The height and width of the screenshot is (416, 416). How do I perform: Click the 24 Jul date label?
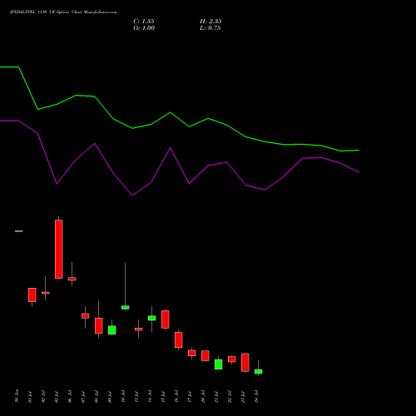click(x=256, y=397)
